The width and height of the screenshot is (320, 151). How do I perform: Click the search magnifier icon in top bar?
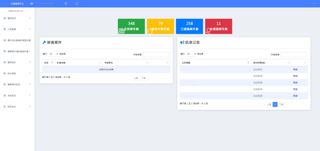coord(66,4)
